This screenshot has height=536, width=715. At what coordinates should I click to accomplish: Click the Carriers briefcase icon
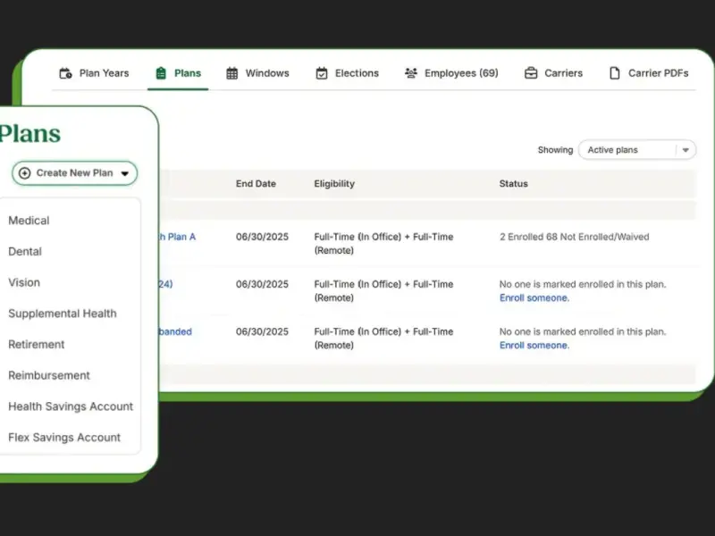(531, 73)
